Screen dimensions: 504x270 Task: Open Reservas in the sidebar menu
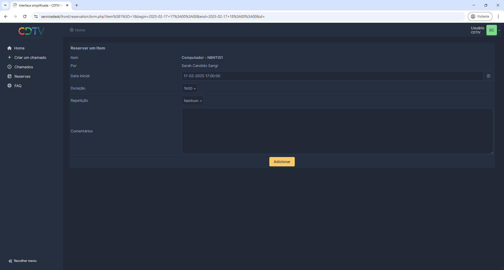click(x=22, y=76)
